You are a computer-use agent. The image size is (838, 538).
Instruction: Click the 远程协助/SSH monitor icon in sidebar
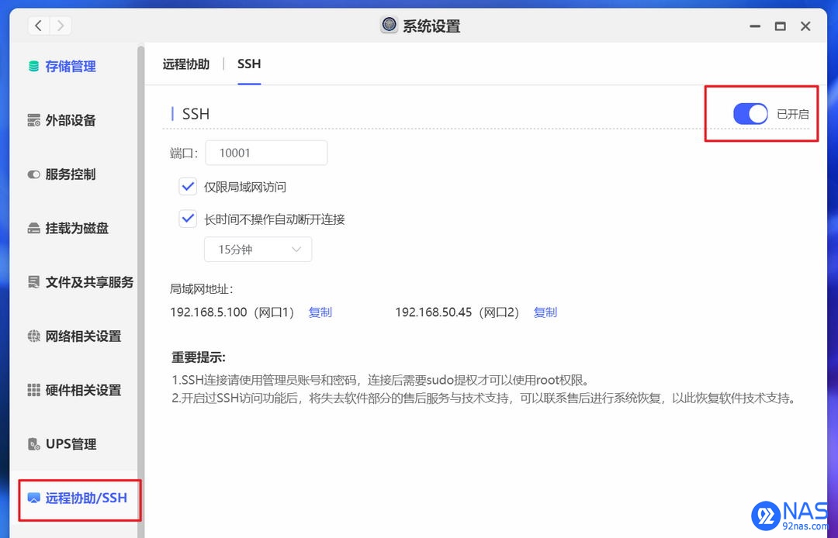click(x=33, y=498)
